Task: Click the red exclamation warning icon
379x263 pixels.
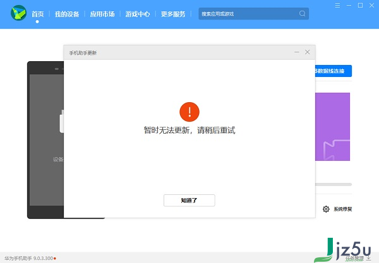Action: pyautogui.click(x=189, y=112)
